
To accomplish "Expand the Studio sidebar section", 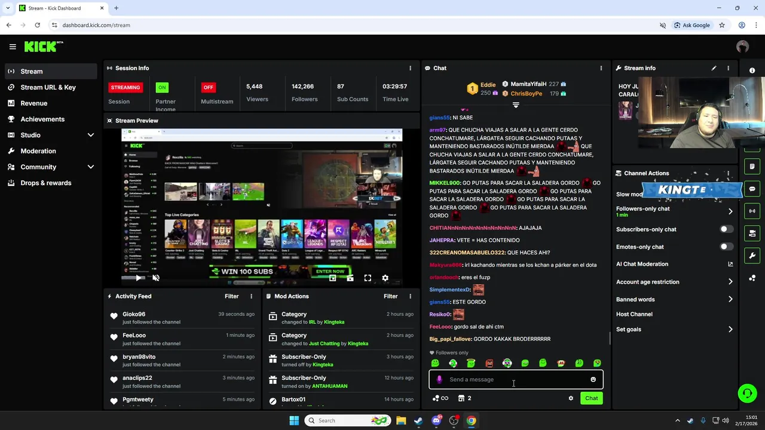I will [x=51, y=135].
